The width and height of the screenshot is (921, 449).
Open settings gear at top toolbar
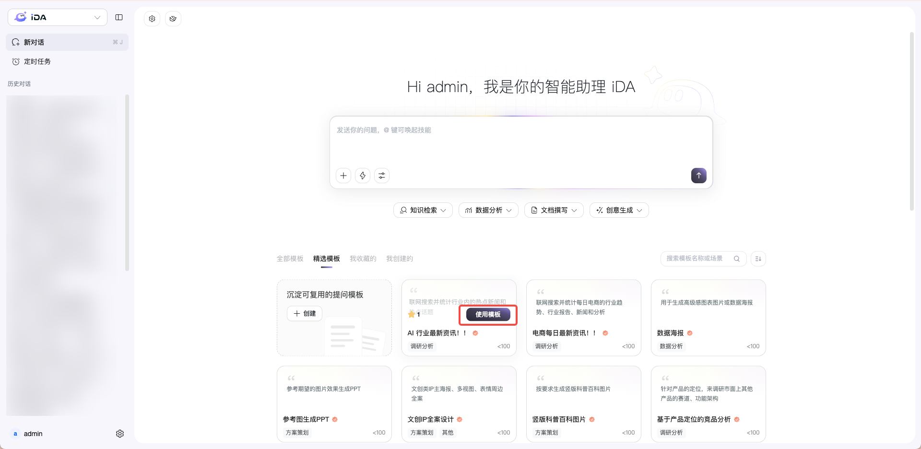click(152, 19)
